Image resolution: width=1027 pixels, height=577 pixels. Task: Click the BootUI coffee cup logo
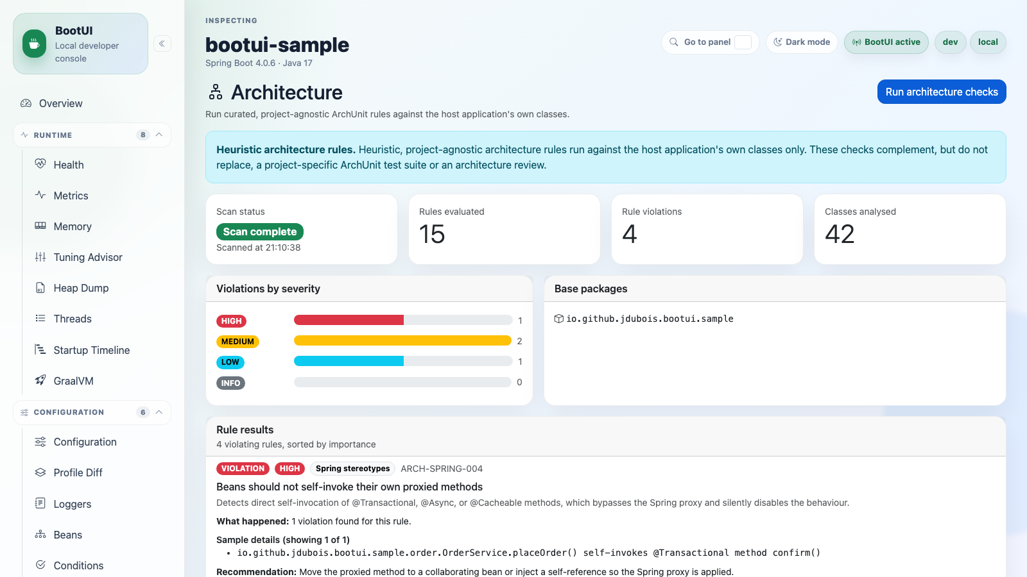pyautogui.click(x=34, y=44)
